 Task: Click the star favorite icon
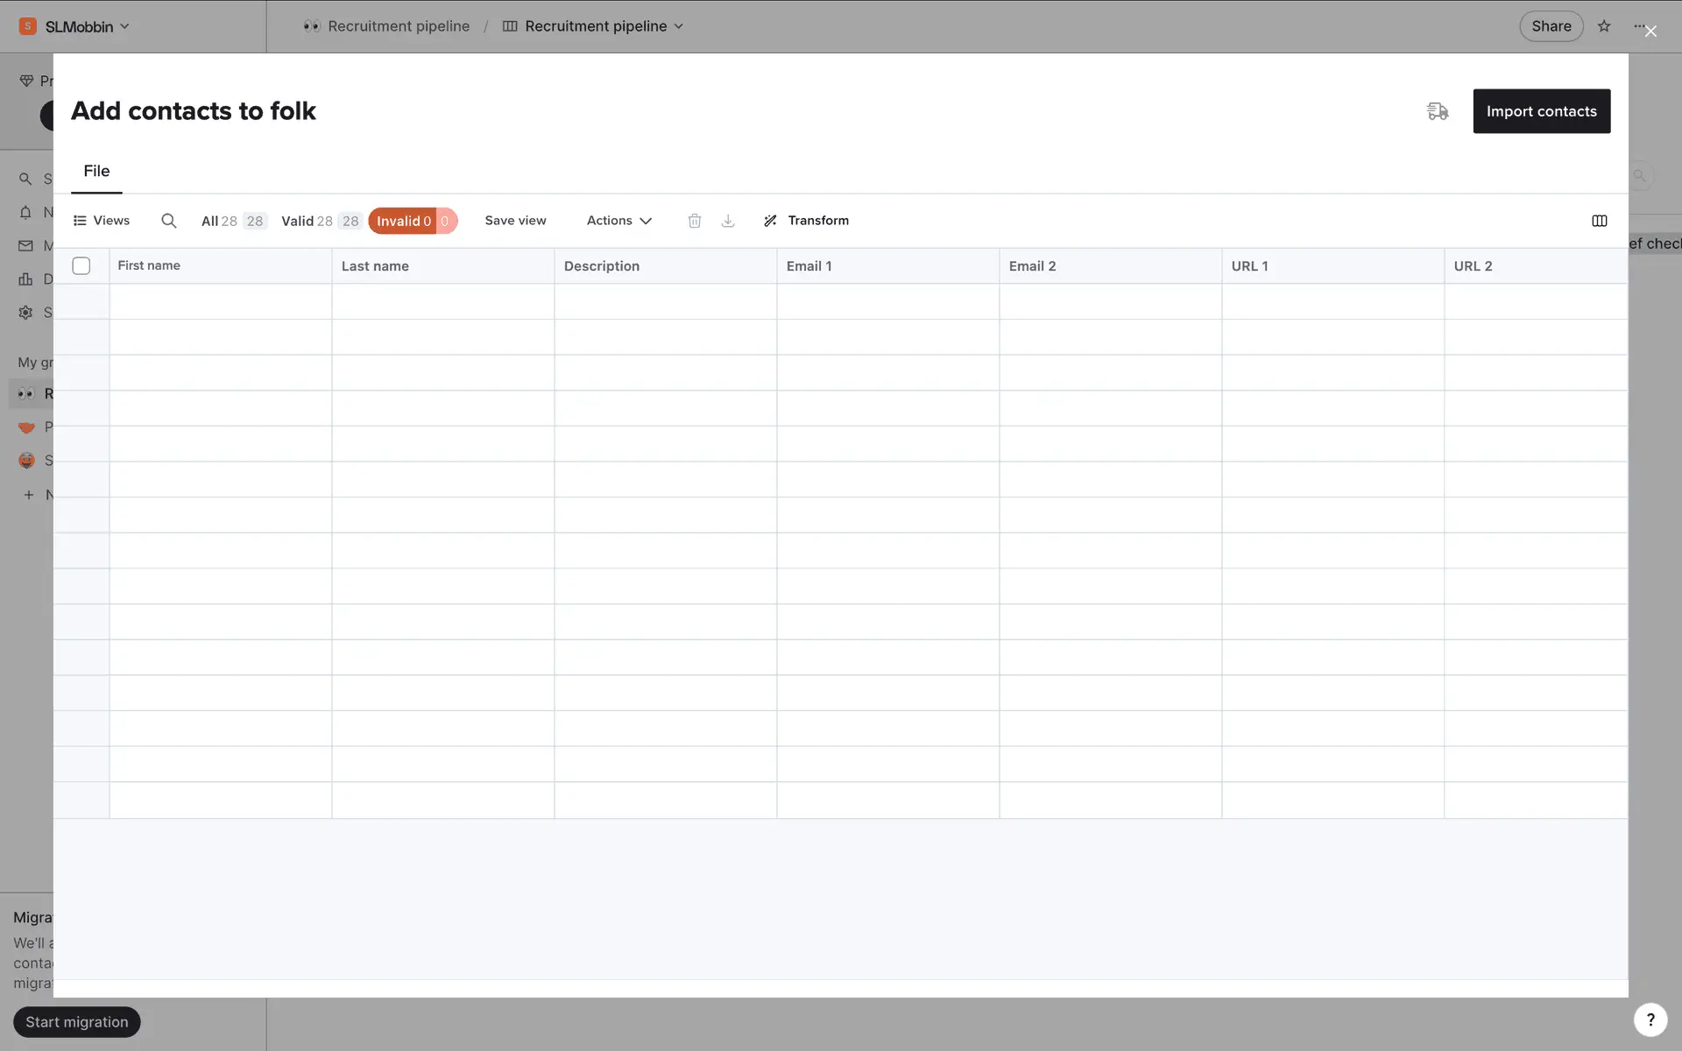[1604, 26]
